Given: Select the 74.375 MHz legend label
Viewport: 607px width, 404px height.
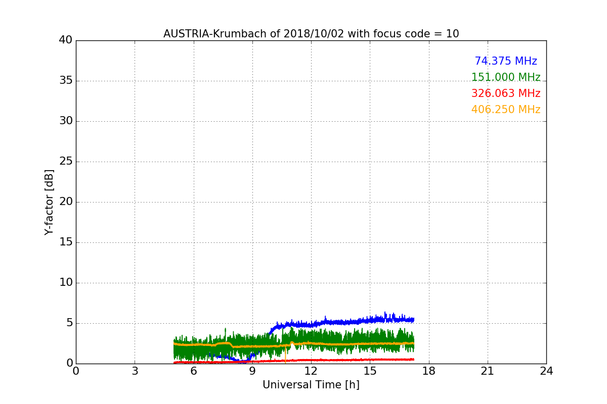Looking at the screenshot, I should pyautogui.click(x=506, y=61).
